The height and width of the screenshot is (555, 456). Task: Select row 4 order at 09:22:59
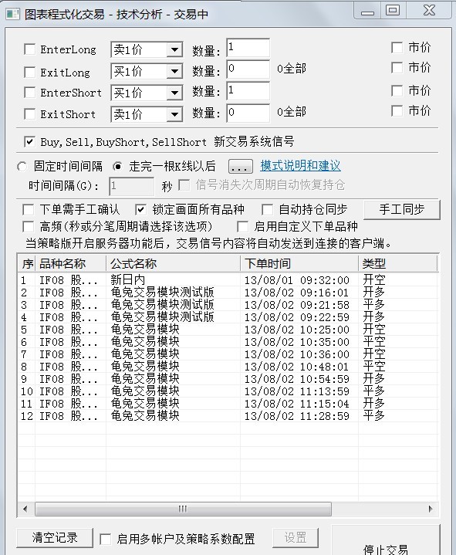tap(228, 317)
